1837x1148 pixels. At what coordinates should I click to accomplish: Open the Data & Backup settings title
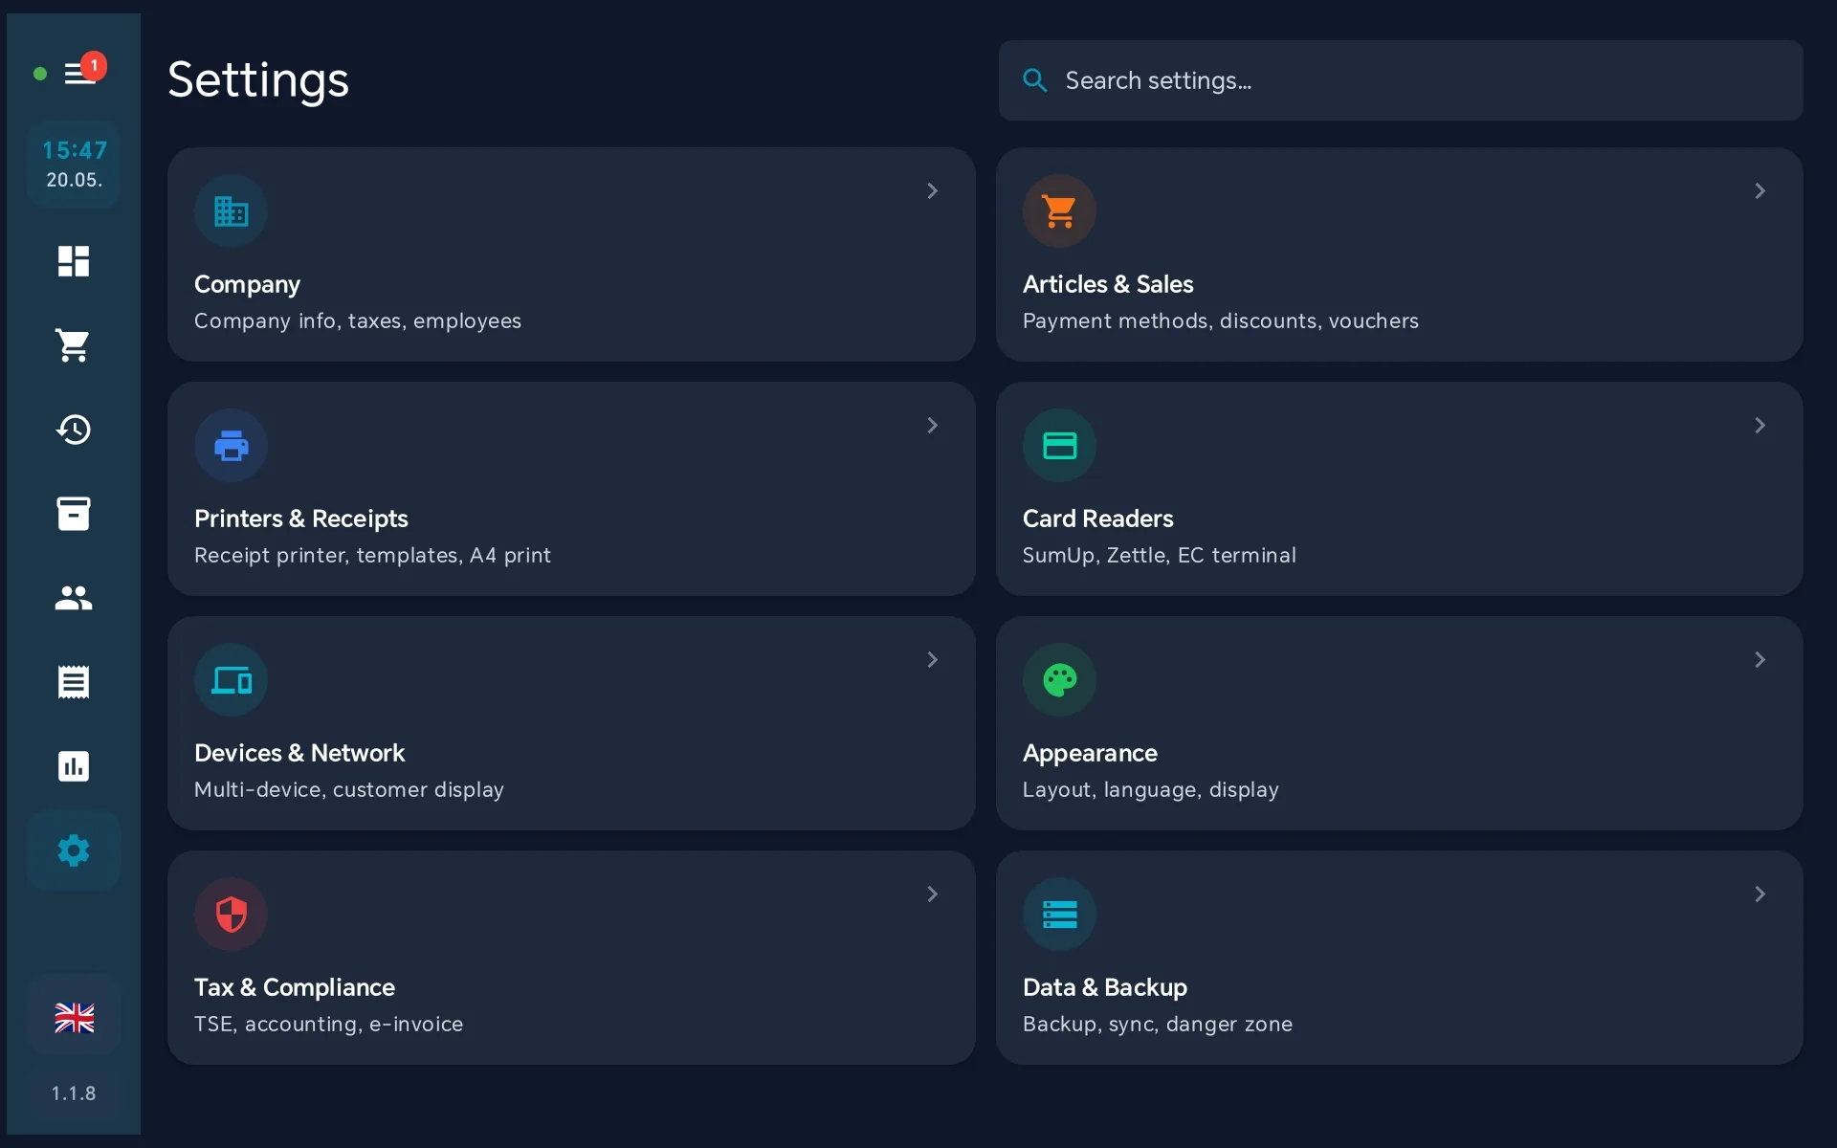point(1105,987)
